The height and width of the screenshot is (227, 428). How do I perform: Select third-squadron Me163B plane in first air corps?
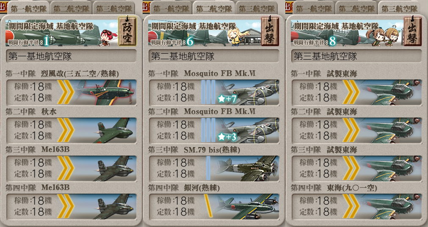[x=115, y=168]
